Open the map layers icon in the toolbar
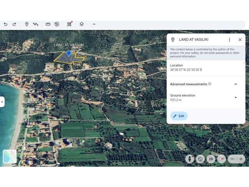Image resolution: width=249 pixels, height=187 pixels. pos(82,24)
